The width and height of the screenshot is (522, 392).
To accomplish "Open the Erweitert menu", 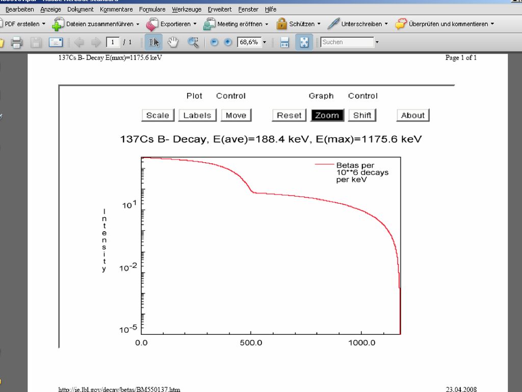I will (x=219, y=9).
